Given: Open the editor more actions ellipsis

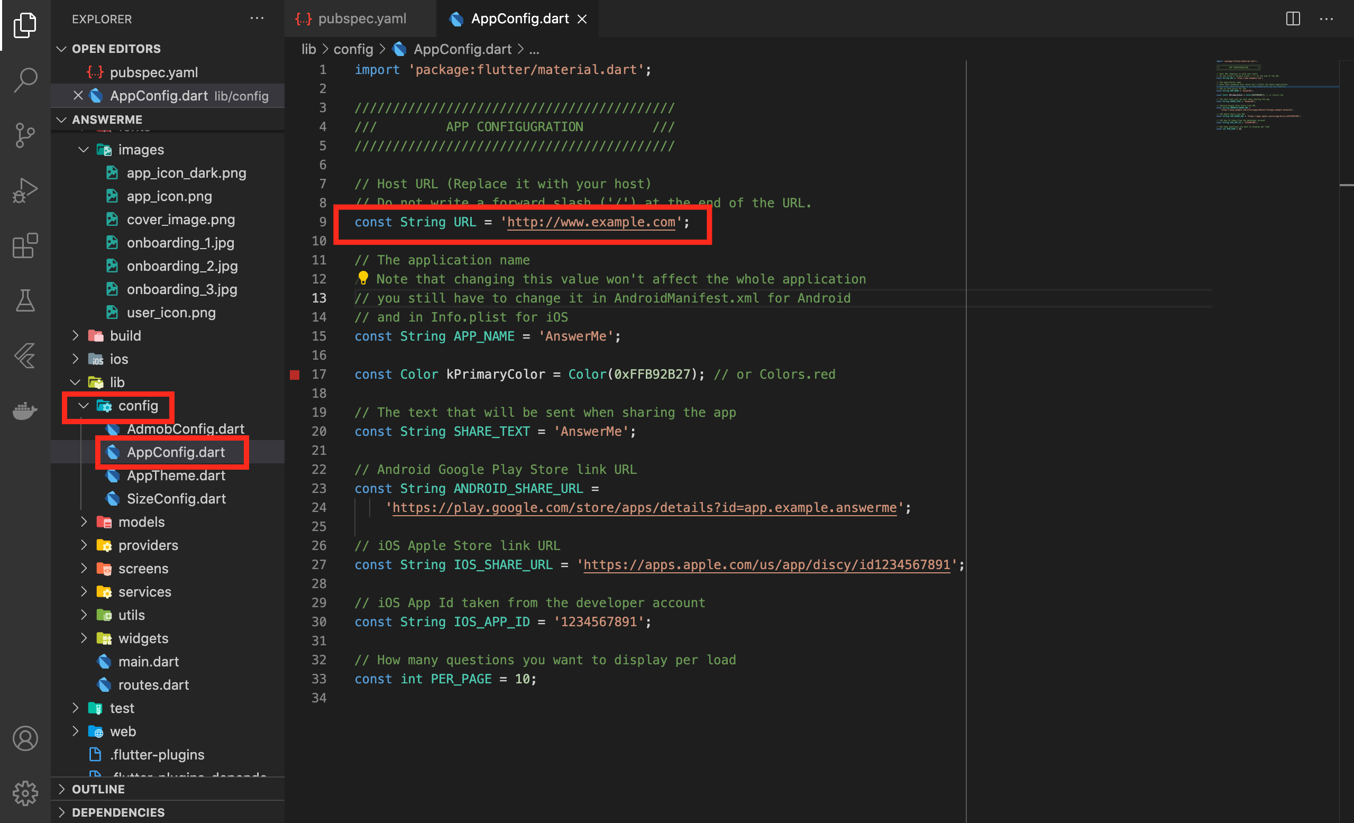Looking at the screenshot, I should 1326,19.
